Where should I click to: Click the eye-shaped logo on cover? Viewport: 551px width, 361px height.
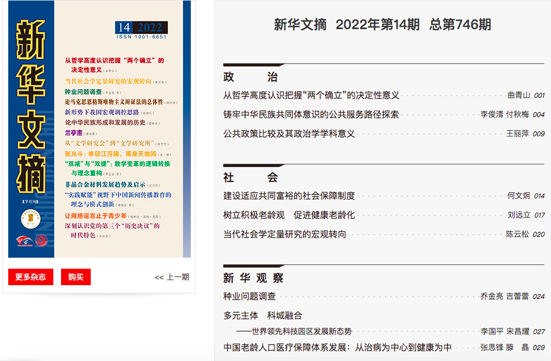[x=24, y=241]
